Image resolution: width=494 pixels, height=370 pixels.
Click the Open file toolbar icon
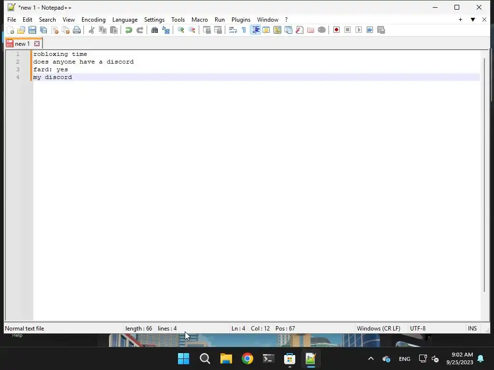(x=21, y=30)
